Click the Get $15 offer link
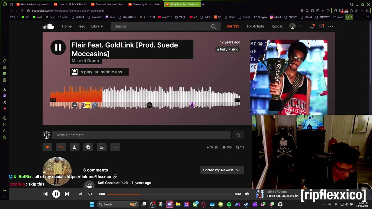The image size is (372, 209). click(x=233, y=26)
